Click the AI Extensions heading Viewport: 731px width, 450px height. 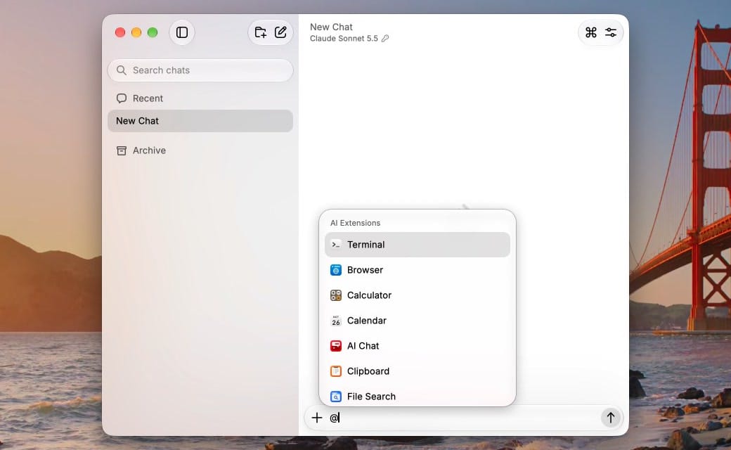pyautogui.click(x=355, y=223)
